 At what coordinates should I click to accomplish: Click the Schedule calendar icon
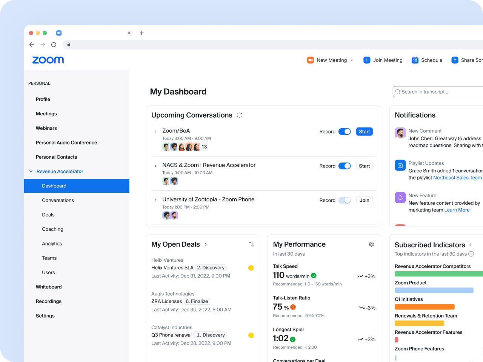coord(415,60)
